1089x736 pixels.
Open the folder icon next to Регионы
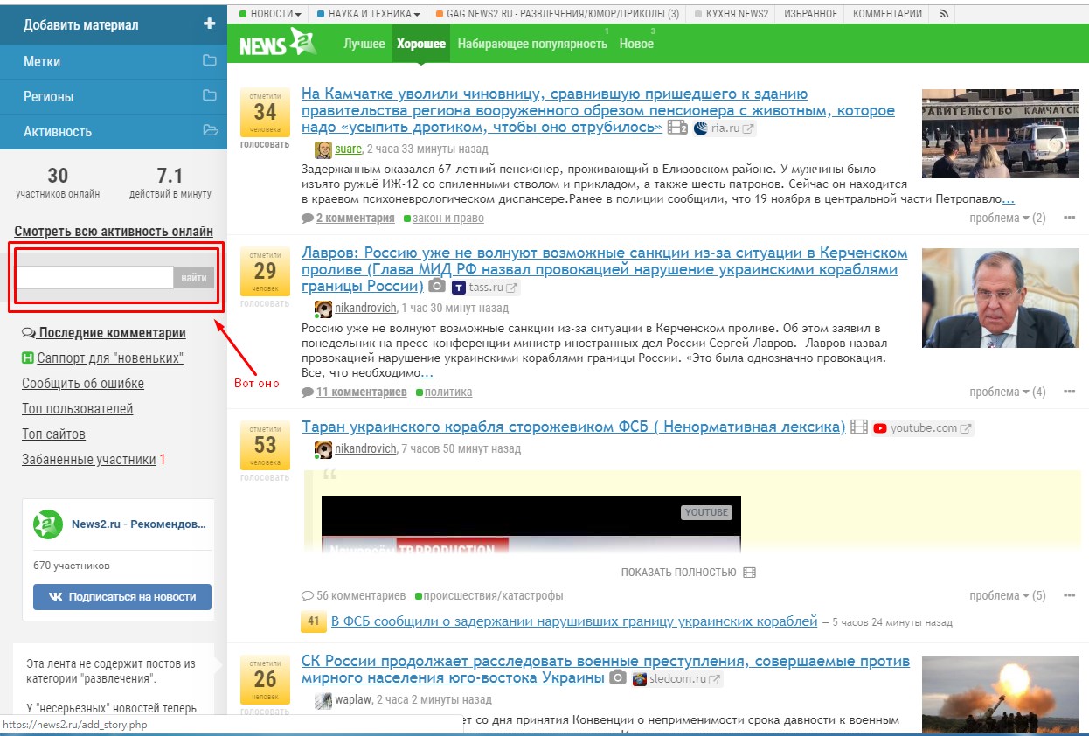[209, 96]
